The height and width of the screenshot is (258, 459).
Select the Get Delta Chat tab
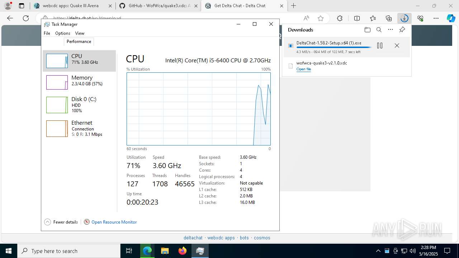tap(244, 6)
